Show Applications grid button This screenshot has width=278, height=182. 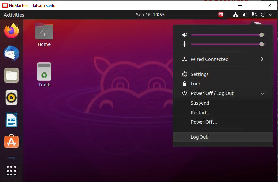(x=11, y=171)
